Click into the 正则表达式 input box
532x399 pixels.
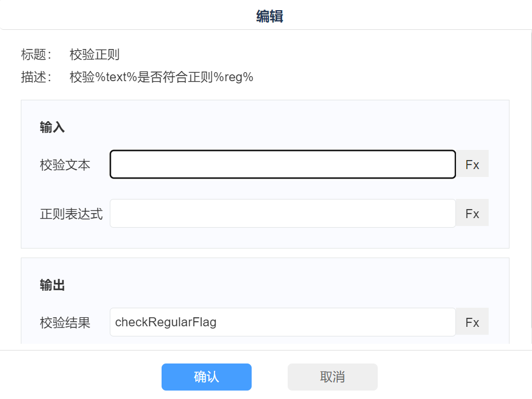pos(282,214)
